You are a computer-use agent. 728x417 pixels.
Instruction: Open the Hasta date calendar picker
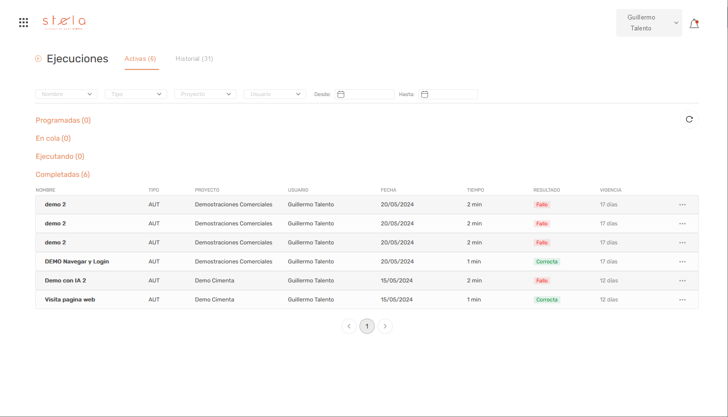pos(424,94)
